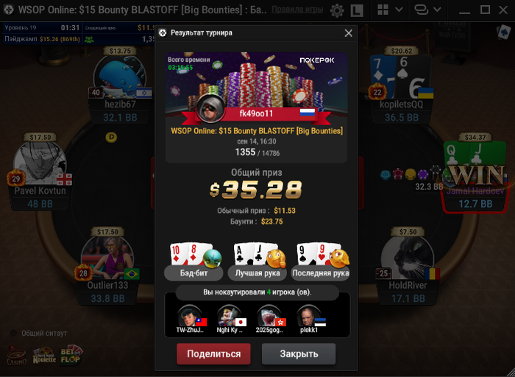This screenshot has height=377, width=515.
Task: Open the Правила игры link
Action: coord(297,10)
